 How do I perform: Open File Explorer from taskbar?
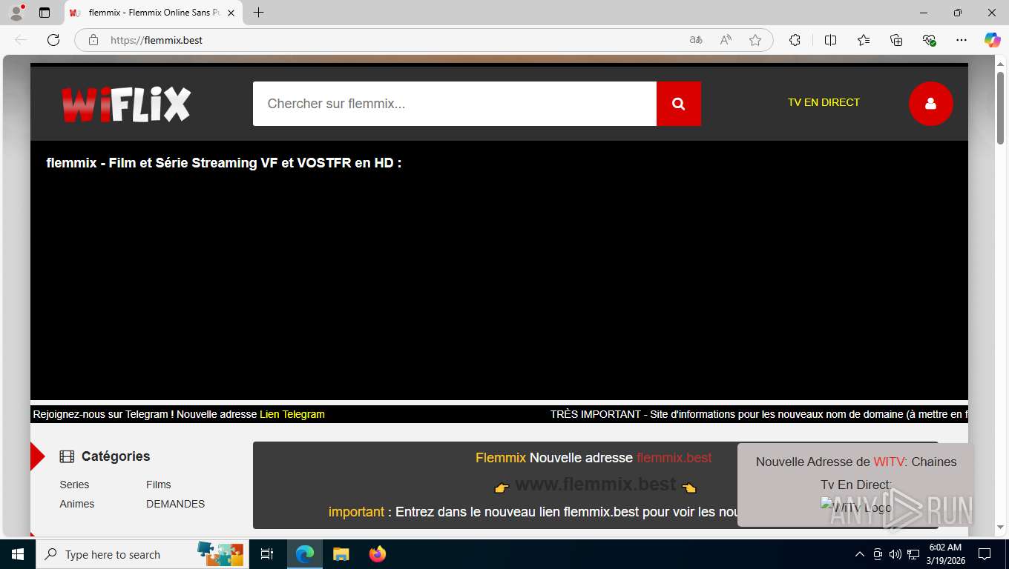click(x=341, y=554)
